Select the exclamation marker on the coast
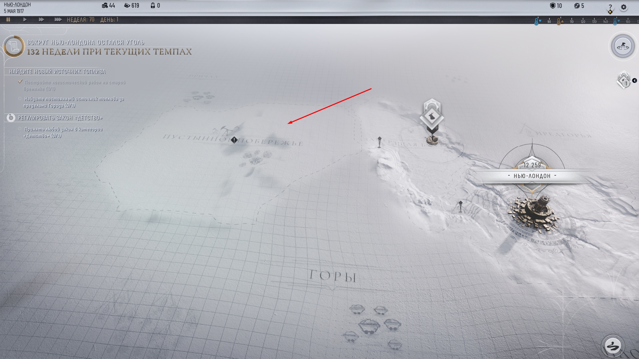Screen dimensions: 639x359 234,140
